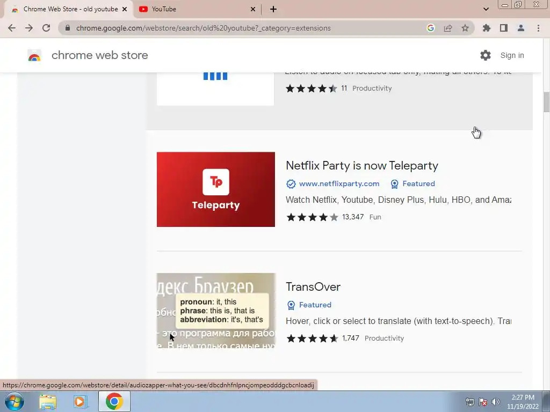Click Teleparty's Featured badge icon
This screenshot has height=412, width=550.
tap(395, 184)
